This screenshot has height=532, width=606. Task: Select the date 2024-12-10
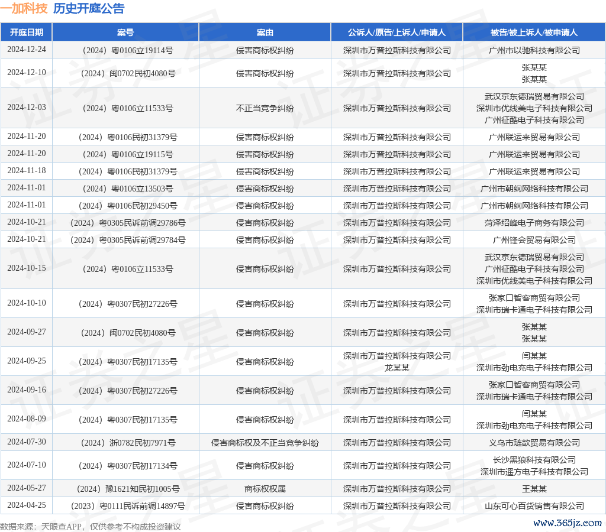[26, 73]
